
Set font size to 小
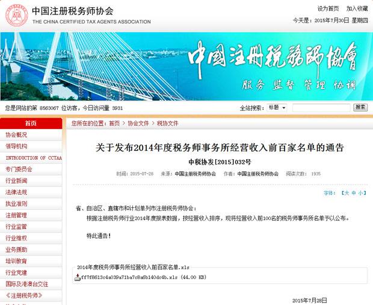point(361,193)
